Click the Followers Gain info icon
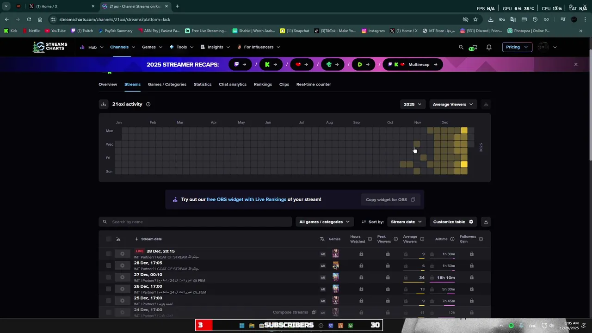Image resolution: width=592 pixels, height=333 pixels. 481,239
